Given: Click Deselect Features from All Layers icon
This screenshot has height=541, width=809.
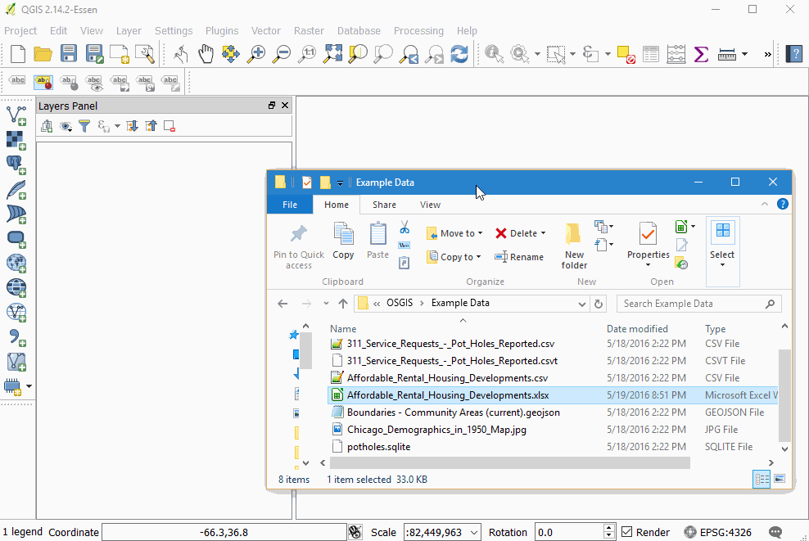Looking at the screenshot, I should (626, 54).
